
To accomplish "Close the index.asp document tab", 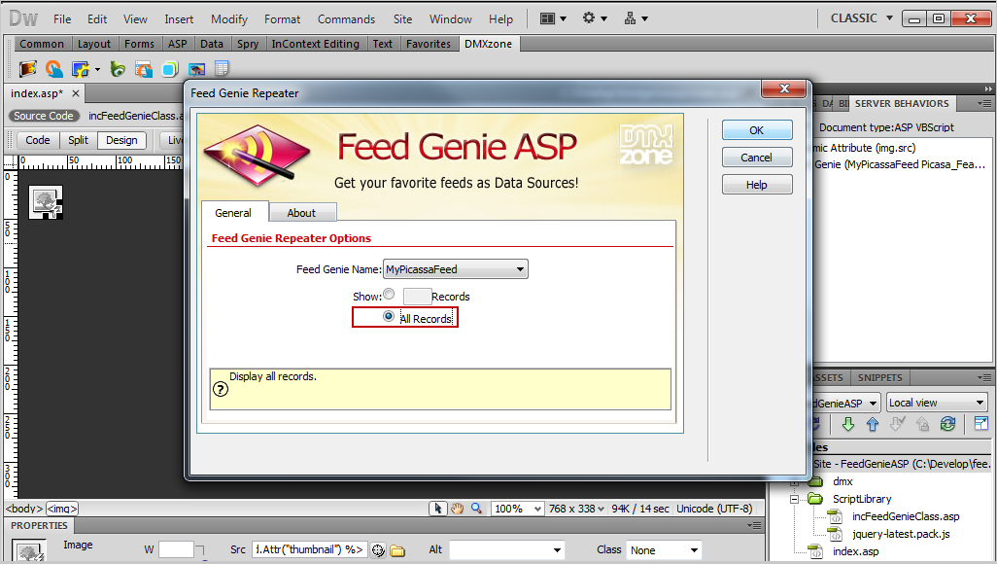I will 76,93.
